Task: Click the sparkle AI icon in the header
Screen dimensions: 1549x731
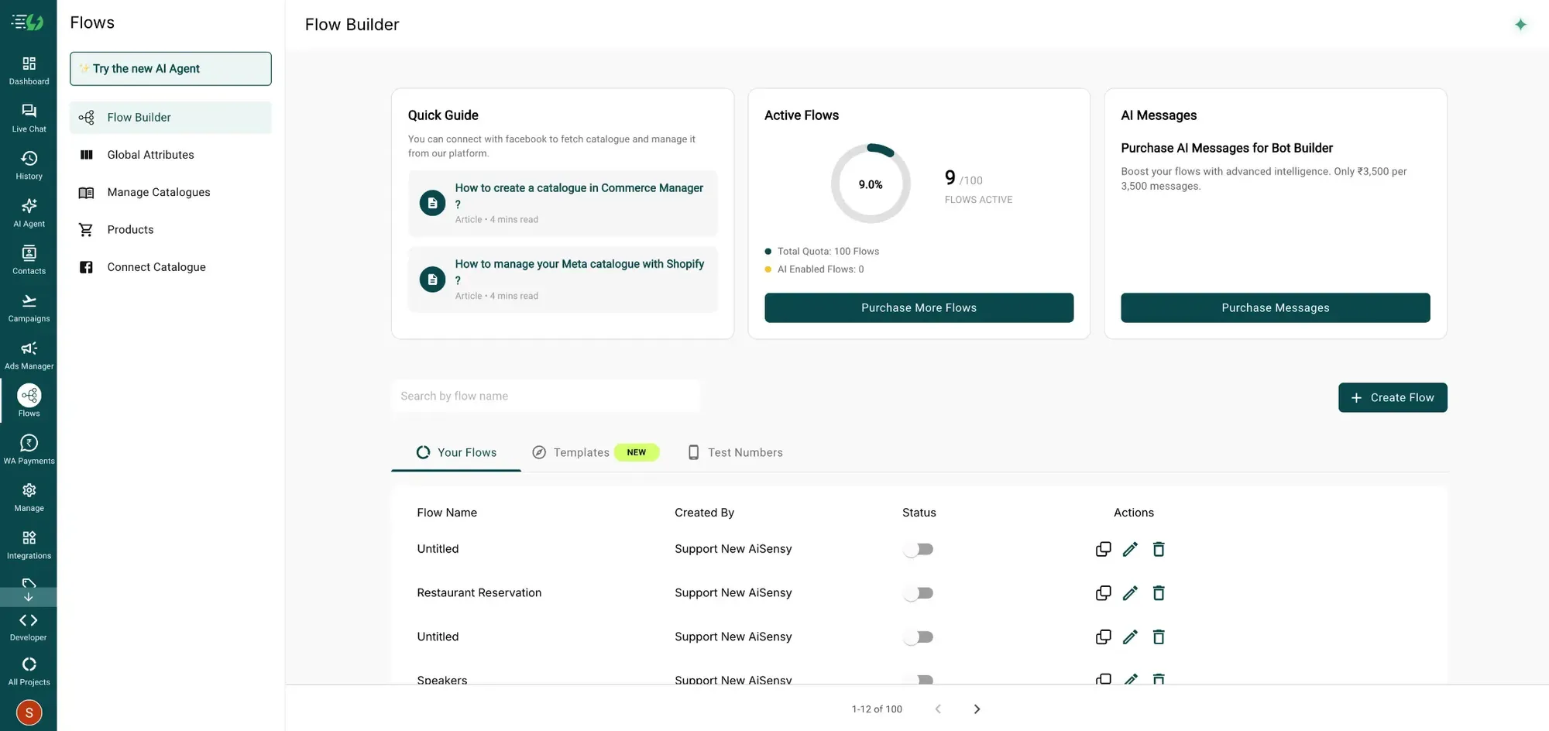Action: (1520, 25)
